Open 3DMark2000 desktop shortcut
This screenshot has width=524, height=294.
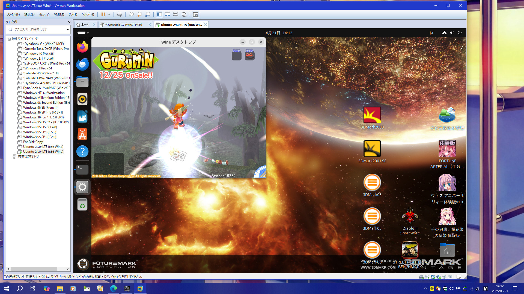(372, 118)
